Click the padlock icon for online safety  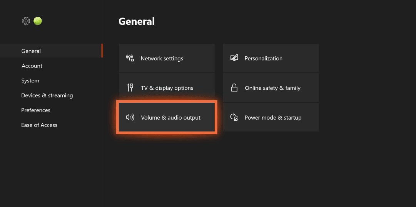(234, 88)
